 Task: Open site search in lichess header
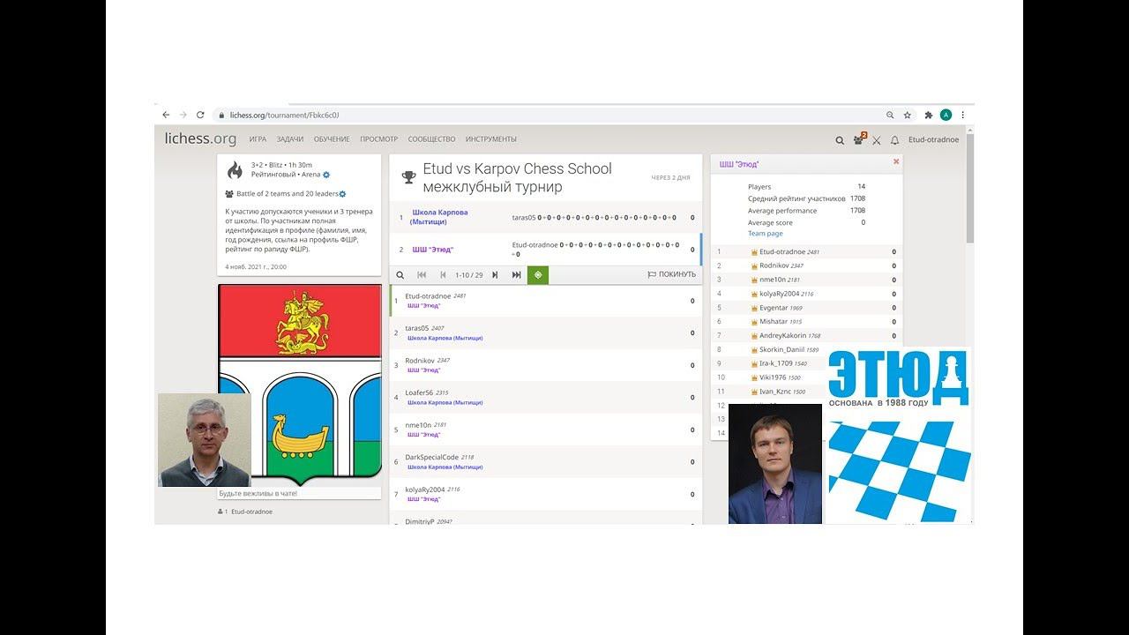840,140
